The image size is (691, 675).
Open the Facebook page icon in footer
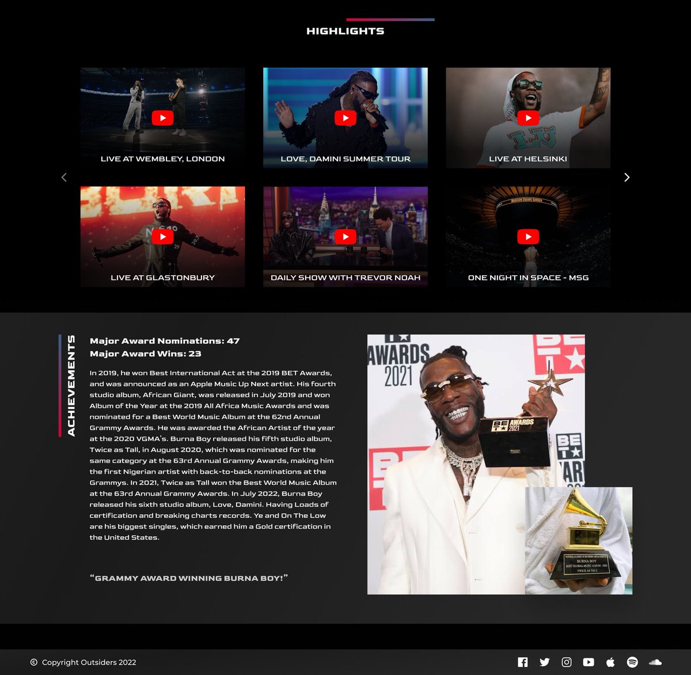click(x=523, y=662)
